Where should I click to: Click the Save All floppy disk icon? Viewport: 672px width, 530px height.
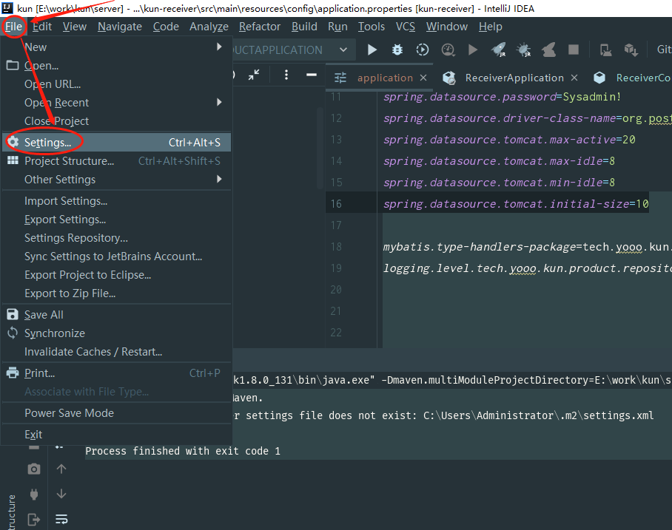(13, 315)
